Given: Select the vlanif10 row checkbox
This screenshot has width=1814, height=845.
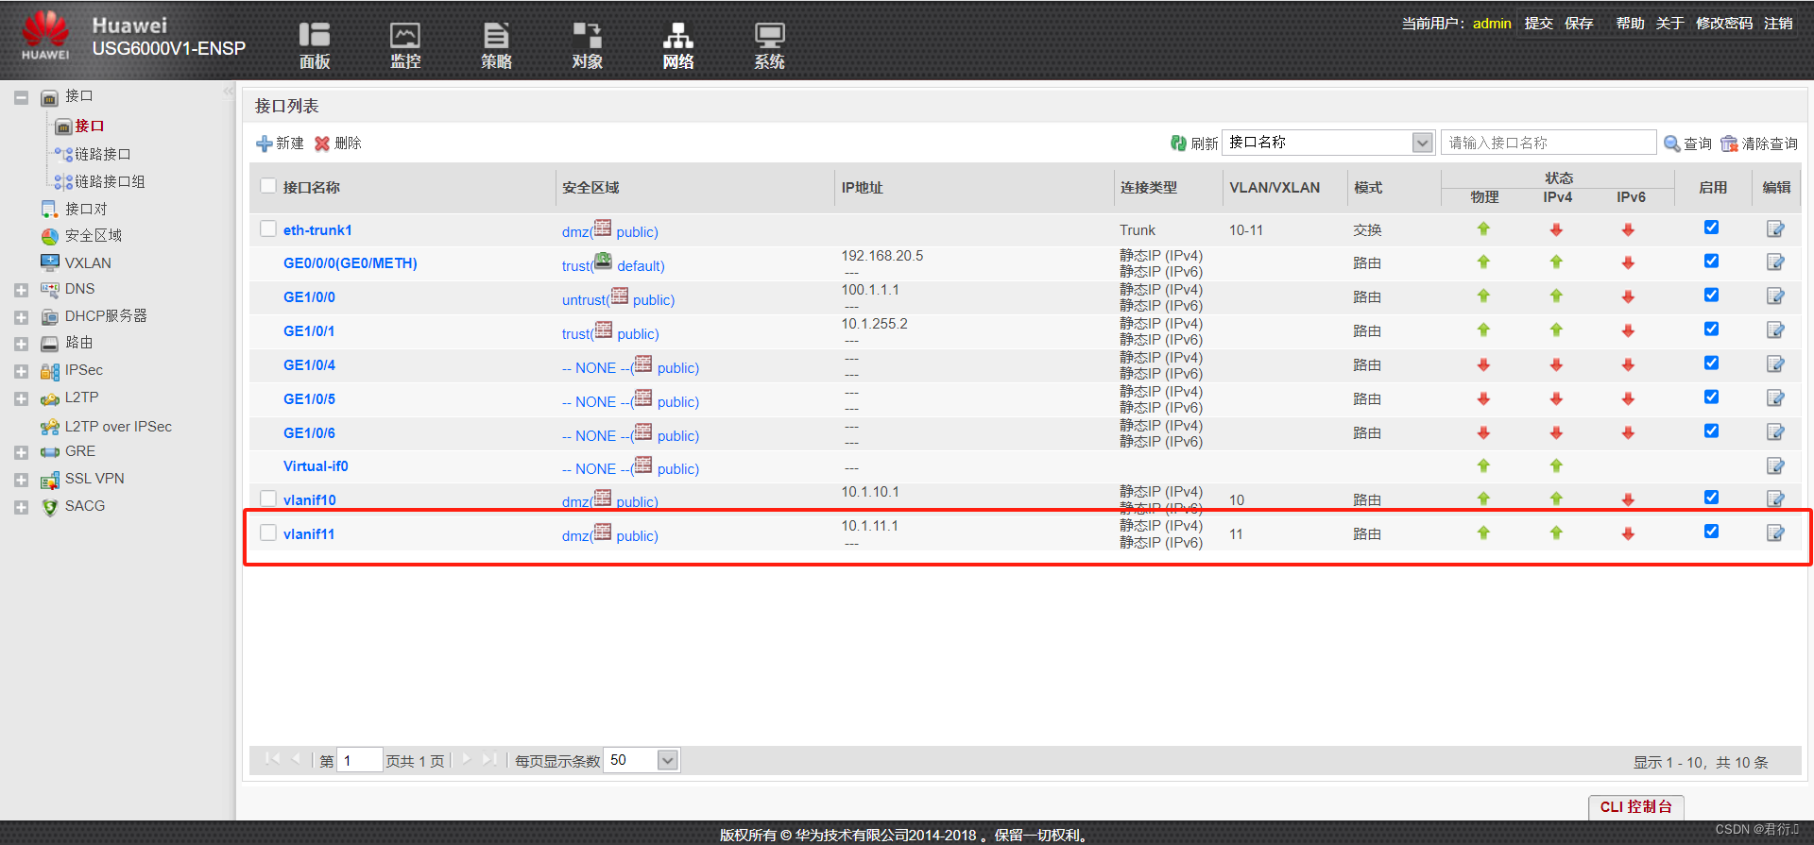Looking at the screenshot, I should pos(268,499).
